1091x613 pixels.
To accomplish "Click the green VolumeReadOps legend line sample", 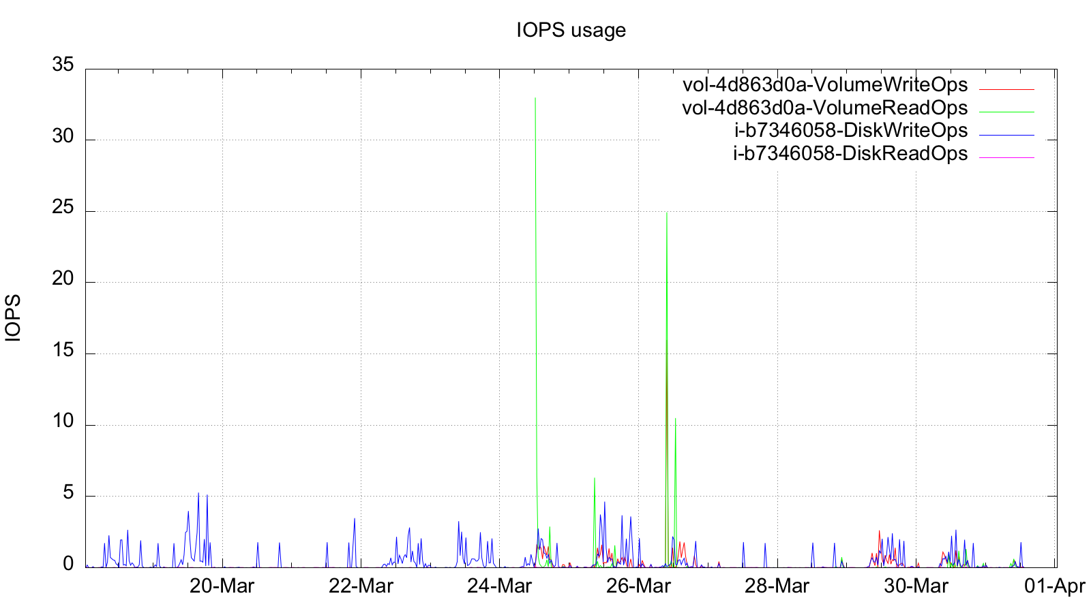I will pos(1007,112).
